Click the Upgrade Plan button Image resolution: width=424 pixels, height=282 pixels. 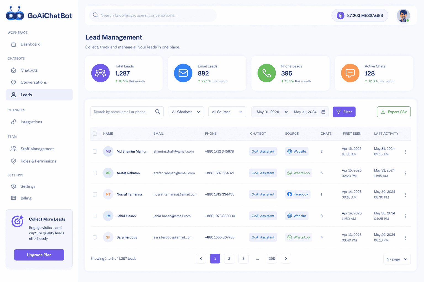point(39,255)
